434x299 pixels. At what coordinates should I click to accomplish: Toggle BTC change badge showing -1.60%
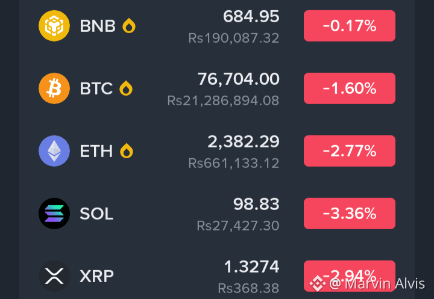[349, 88]
